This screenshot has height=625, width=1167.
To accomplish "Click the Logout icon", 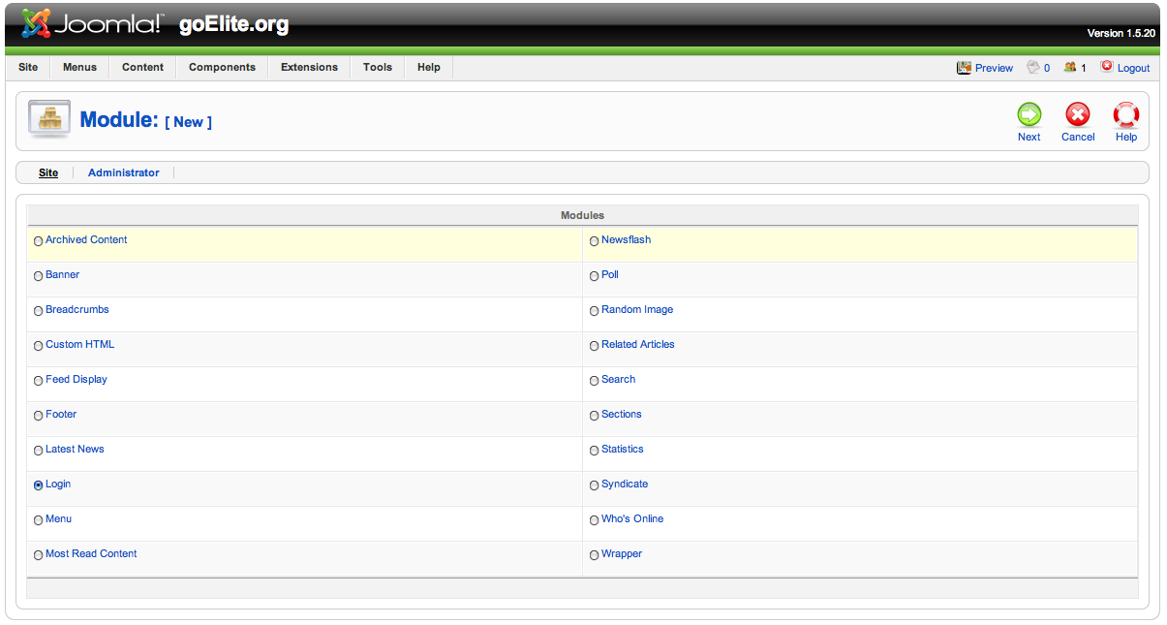I will click(x=1107, y=68).
